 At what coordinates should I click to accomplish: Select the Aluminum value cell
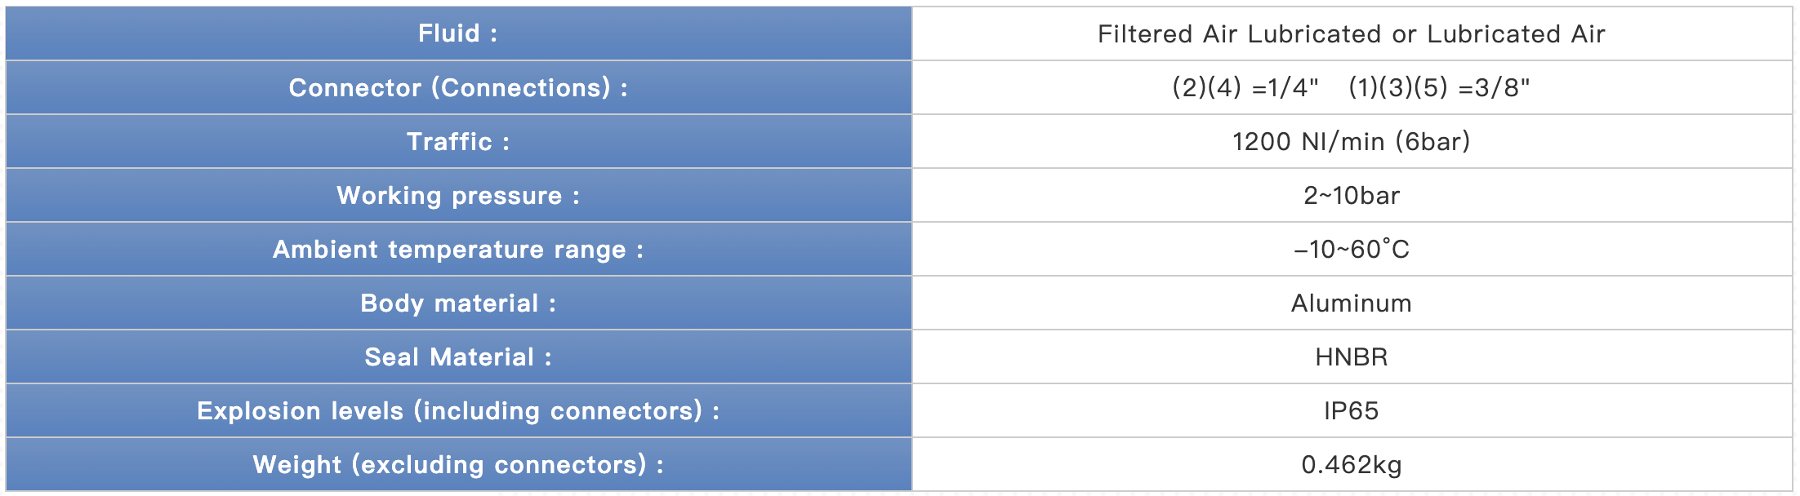tap(1352, 303)
